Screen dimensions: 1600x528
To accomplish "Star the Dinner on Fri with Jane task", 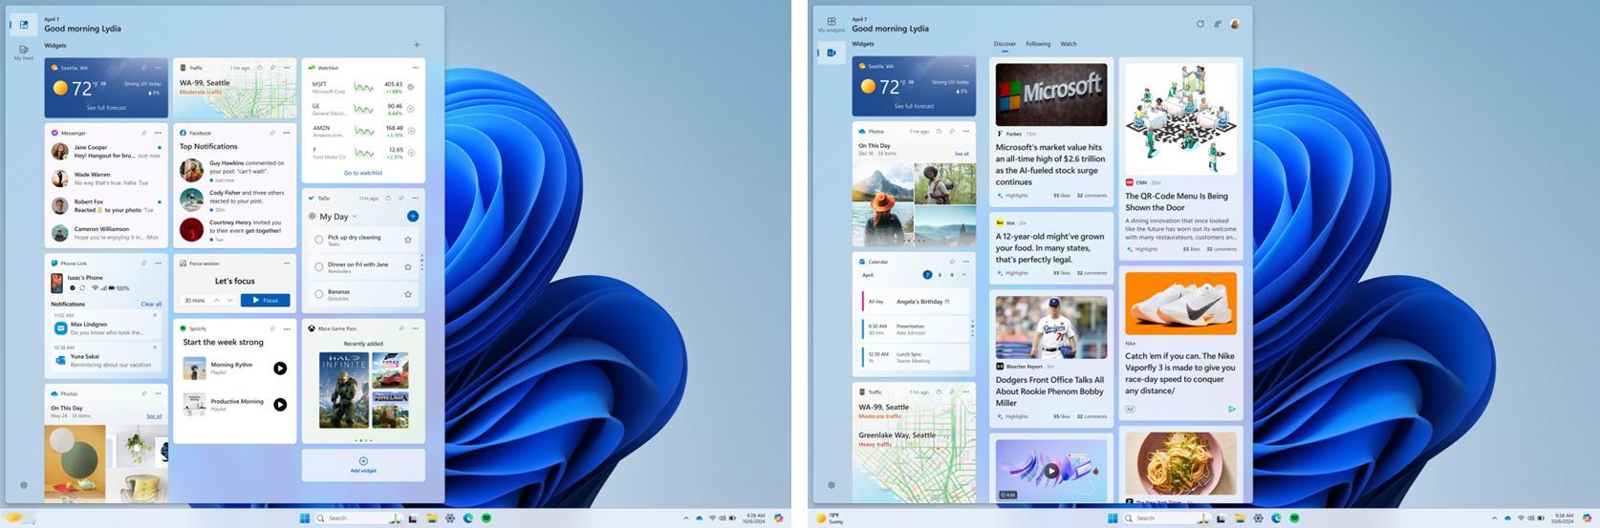I will 408,266.
